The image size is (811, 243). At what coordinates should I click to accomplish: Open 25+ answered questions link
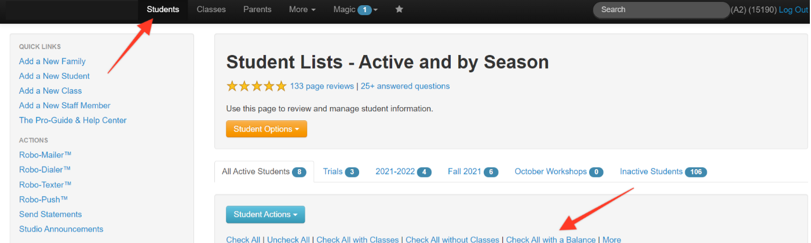point(405,86)
